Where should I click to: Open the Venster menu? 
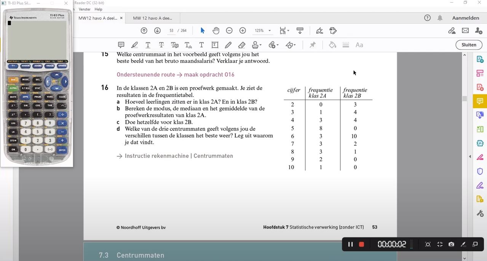[x=85, y=9]
